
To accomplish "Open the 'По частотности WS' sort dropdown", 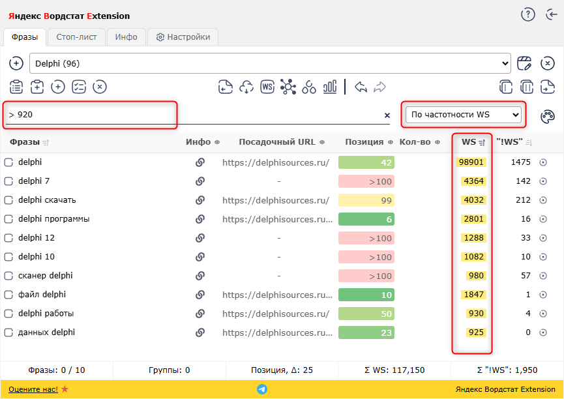I will (x=464, y=115).
